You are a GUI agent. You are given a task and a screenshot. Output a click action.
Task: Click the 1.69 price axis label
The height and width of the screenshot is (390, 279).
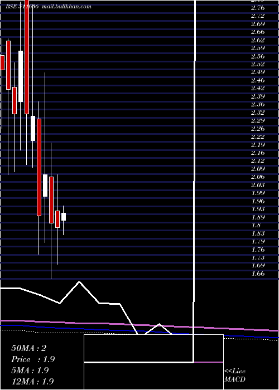click(258, 265)
